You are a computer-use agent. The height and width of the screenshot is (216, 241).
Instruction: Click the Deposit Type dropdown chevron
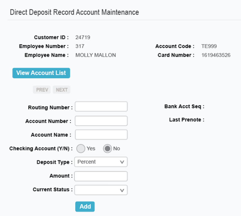[x=123, y=162]
